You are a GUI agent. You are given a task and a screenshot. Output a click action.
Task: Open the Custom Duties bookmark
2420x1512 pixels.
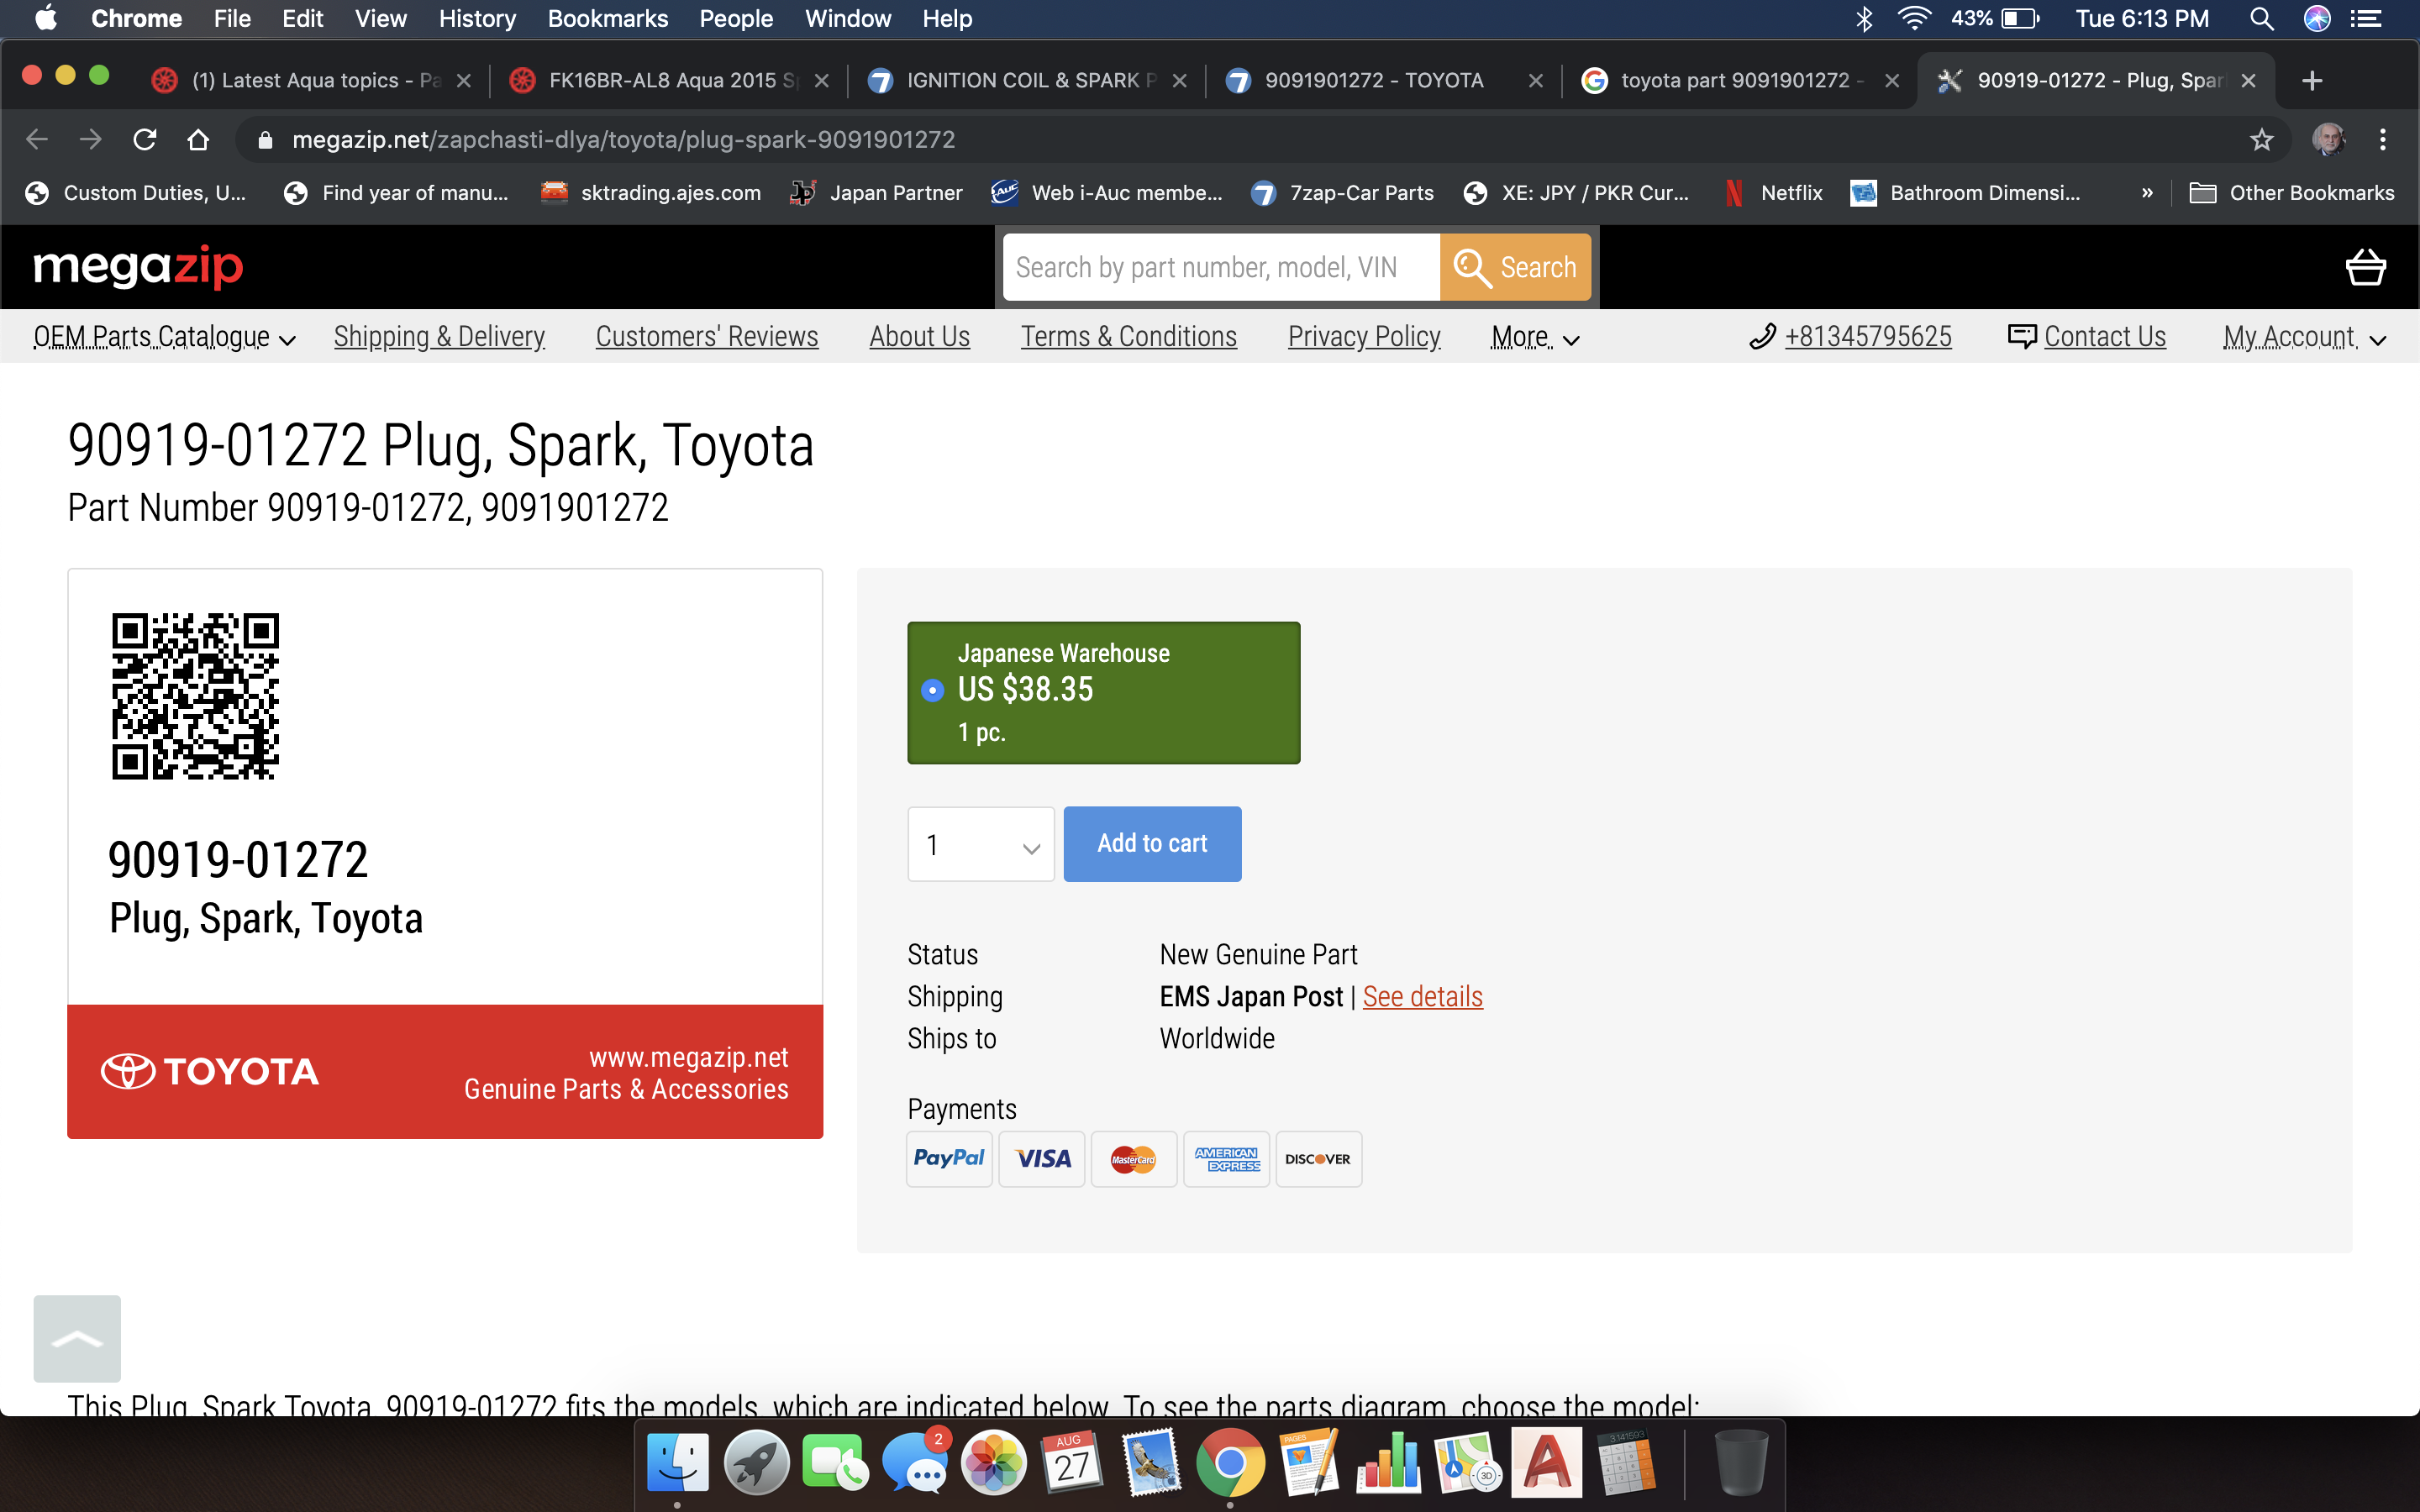click(x=136, y=193)
